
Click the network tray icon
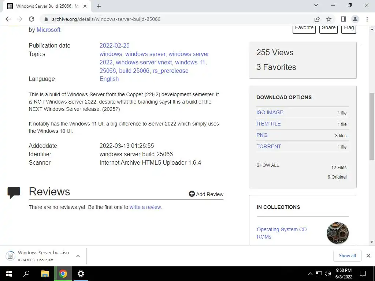319,274
